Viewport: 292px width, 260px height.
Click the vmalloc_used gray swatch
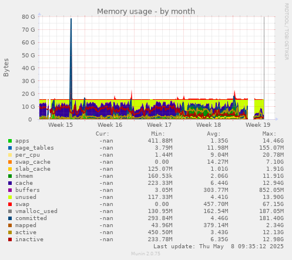click(x=10, y=211)
